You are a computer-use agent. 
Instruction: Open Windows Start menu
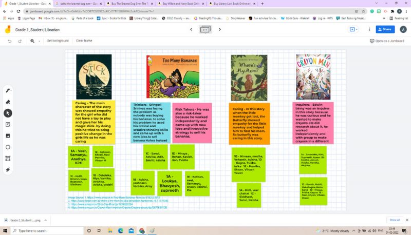5,230
